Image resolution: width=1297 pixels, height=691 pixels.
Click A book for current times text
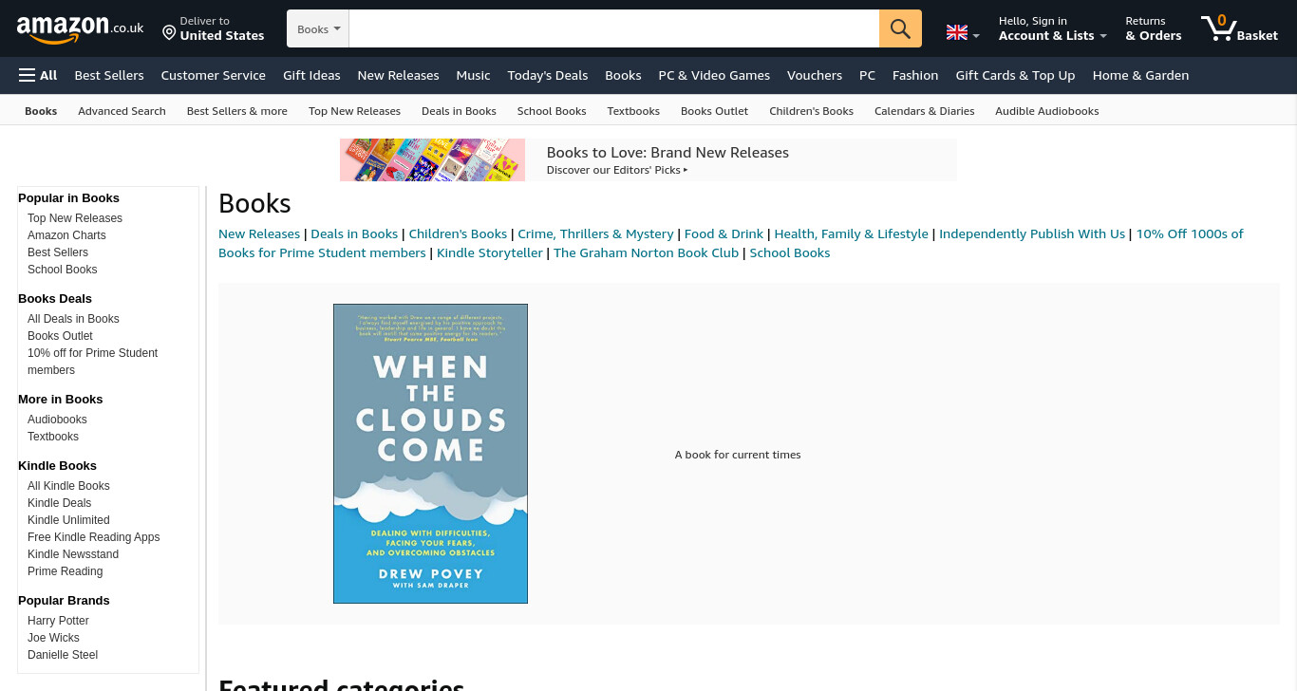738,455
